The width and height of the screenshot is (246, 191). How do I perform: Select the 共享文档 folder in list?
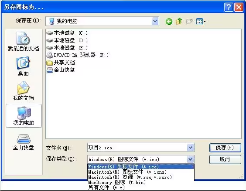click(x=61, y=63)
